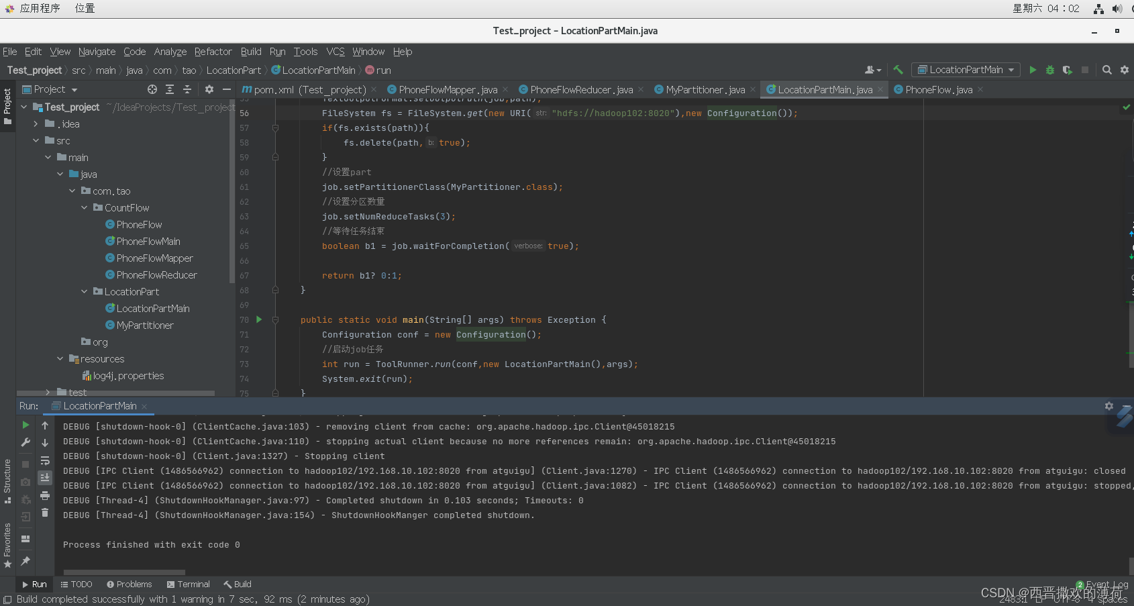Open run configuration wrench icon
The width and height of the screenshot is (1134, 606).
pyautogui.click(x=25, y=442)
